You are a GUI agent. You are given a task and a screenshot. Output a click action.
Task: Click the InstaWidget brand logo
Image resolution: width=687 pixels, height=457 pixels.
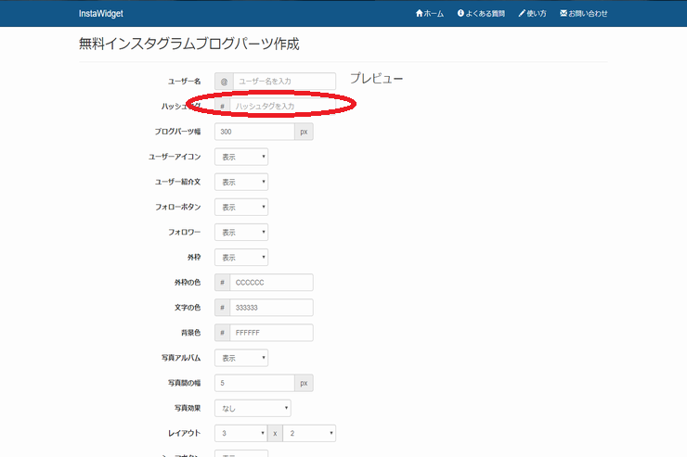click(101, 14)
